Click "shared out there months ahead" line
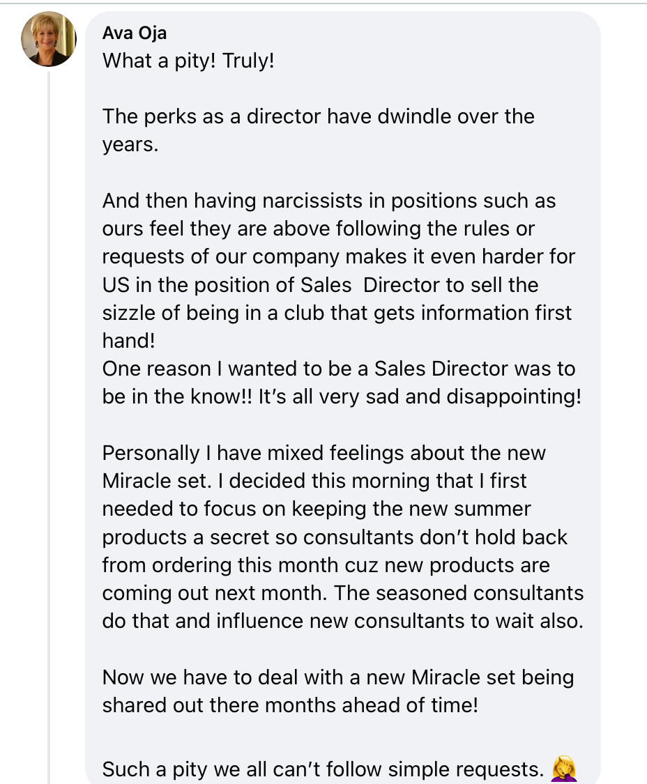647x784 pixels. 290,705
